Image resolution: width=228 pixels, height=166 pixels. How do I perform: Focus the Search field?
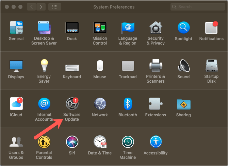click(x=198, y=7)
